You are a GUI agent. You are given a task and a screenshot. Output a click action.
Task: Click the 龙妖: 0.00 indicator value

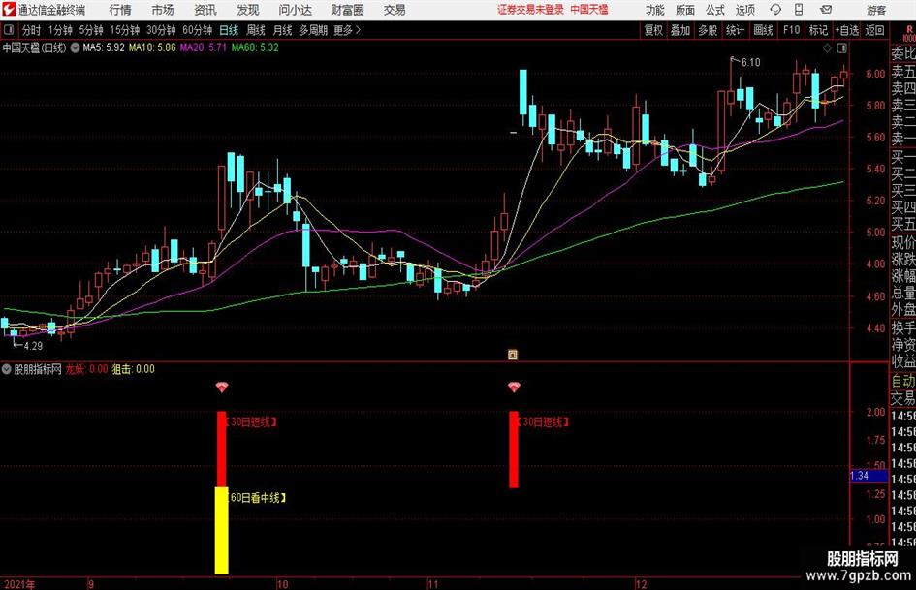86,369
